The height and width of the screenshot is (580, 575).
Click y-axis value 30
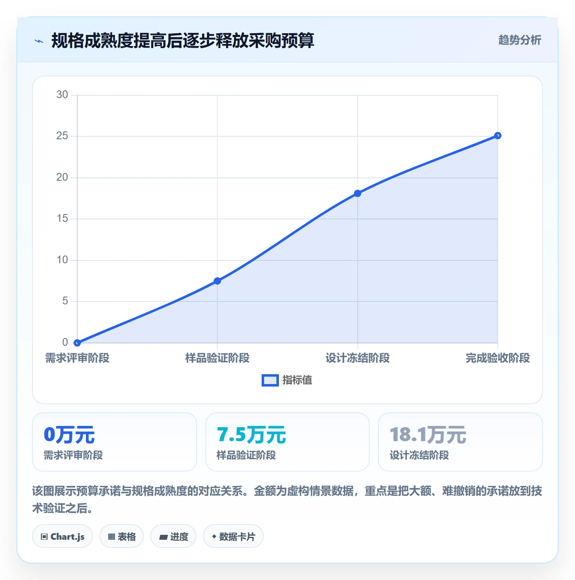pos(62,95)
